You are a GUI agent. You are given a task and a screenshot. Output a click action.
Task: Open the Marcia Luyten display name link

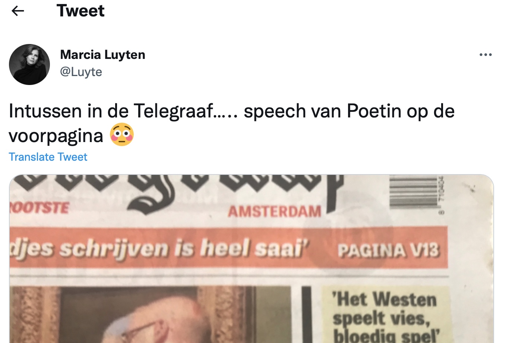pyautogui.click(x=102, y=55)
